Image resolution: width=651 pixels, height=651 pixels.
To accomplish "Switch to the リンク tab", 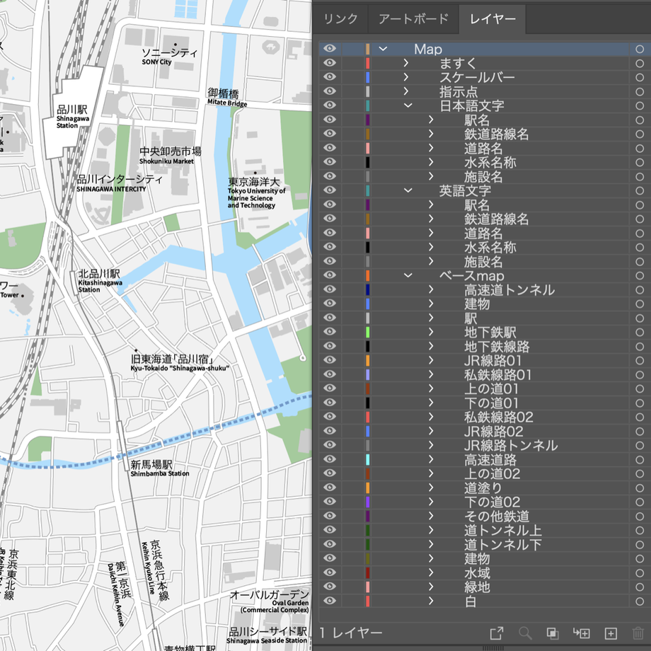I will coord(340,19).
